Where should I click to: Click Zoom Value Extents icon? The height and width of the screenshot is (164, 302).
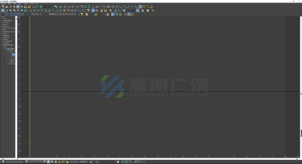click(127, 162)
